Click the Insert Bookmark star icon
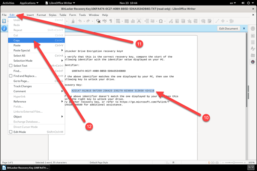The width and height of the screenshot is (257, 171). [190, 21]
